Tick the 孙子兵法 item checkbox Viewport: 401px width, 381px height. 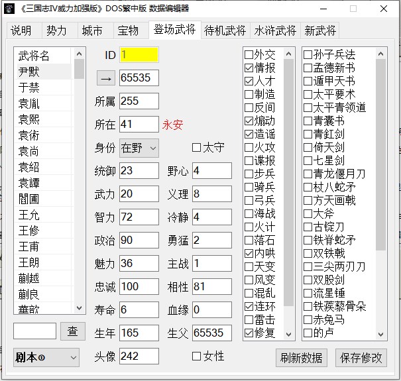(308, 55)
